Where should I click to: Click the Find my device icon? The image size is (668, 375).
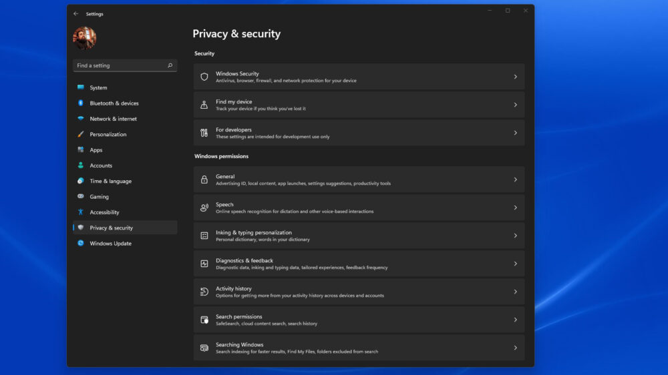pyautogui.click(x=204, y=105)
